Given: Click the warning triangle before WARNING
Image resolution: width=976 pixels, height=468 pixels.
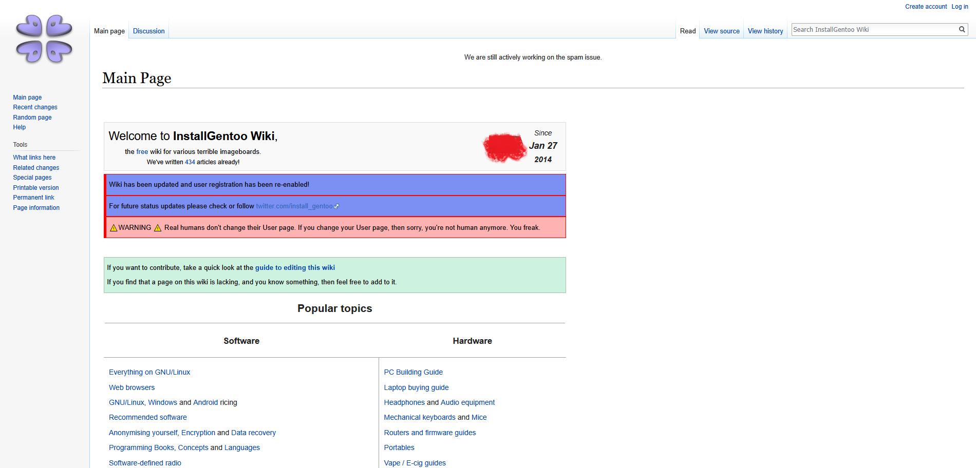Looking at the screenshot, I should pos(114,228).
